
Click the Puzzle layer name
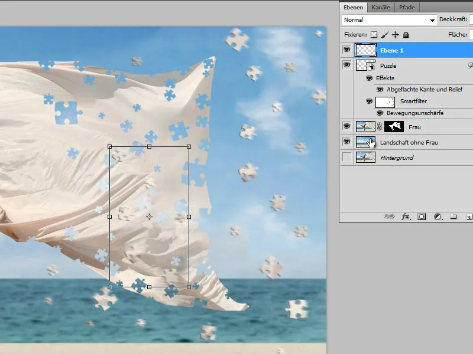388,65
